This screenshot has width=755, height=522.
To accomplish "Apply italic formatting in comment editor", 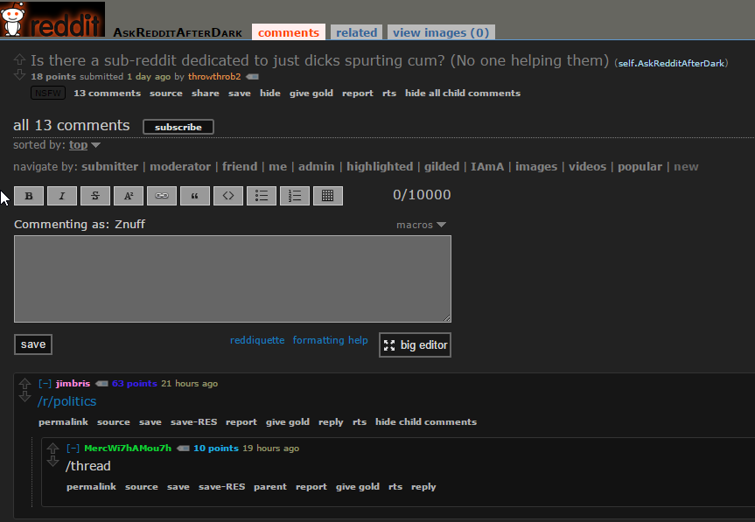I will [x=62, y=196].
